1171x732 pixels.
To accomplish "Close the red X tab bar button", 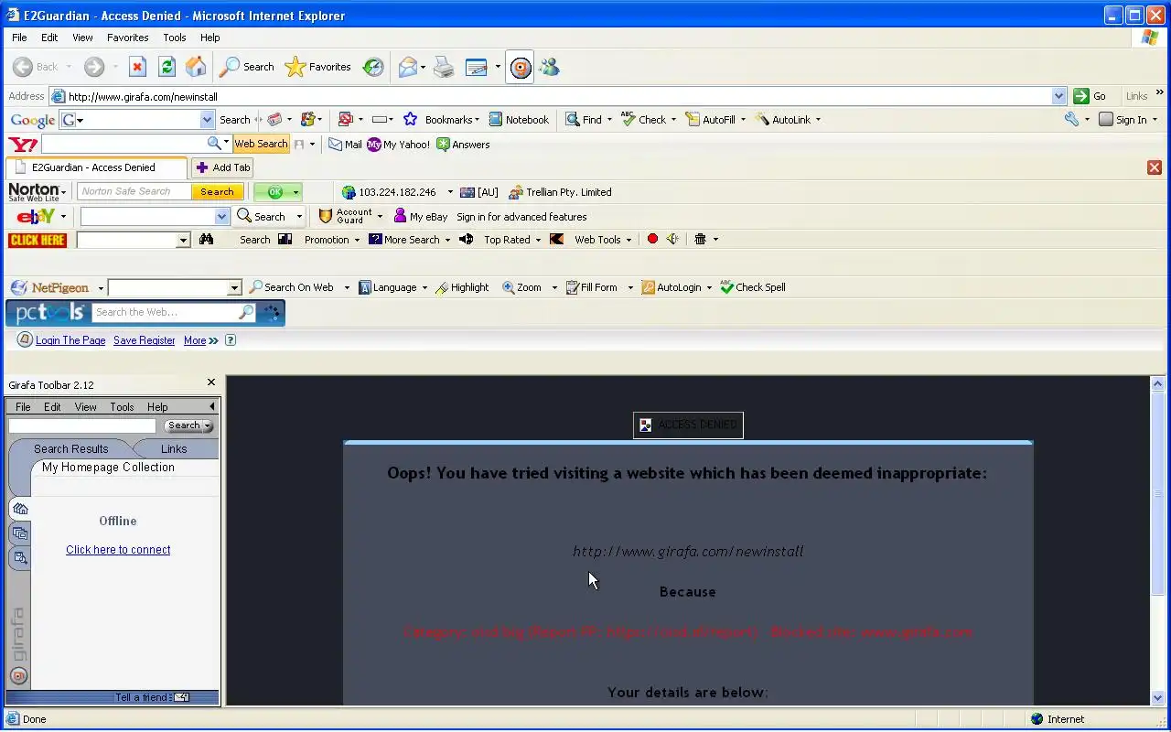I will [x=1155, y=167].
